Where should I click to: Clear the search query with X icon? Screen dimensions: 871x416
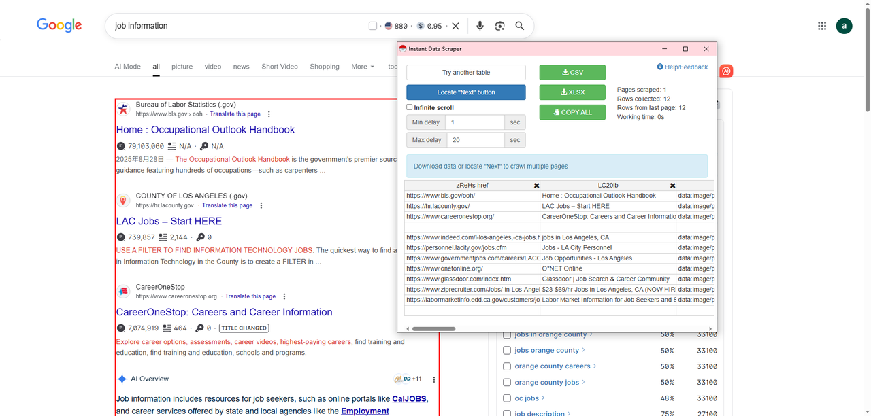[x=456, y=26]
